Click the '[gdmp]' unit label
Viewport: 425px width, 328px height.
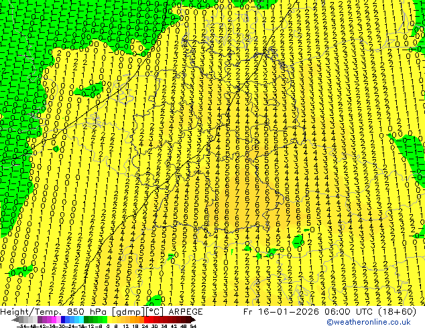(x=127, y=312)
